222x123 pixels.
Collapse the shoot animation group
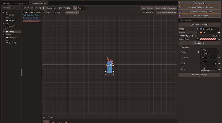click(4, 40)
